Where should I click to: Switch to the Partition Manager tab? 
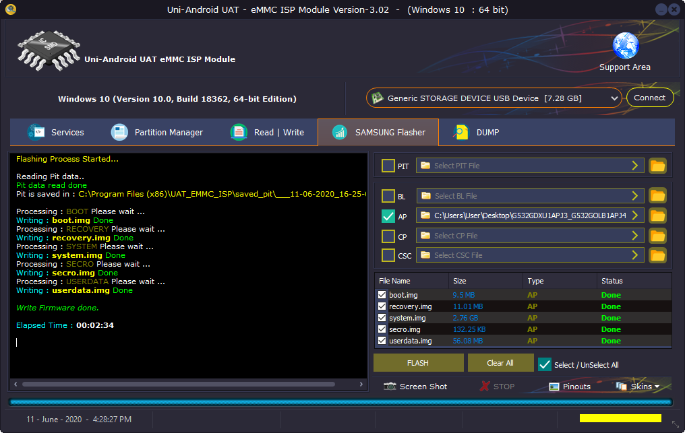click(x=157, y=132)
